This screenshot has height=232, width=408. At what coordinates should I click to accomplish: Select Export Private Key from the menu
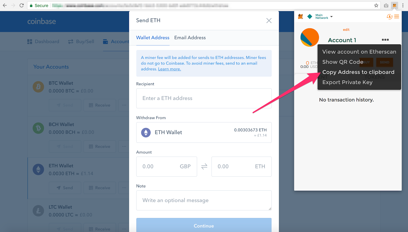(x=347, y=82)
